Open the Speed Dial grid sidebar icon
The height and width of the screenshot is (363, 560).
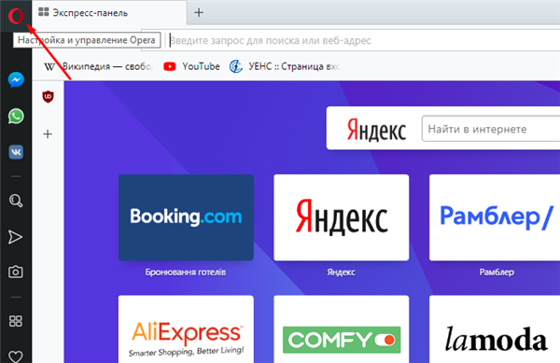tap(15, 321)
